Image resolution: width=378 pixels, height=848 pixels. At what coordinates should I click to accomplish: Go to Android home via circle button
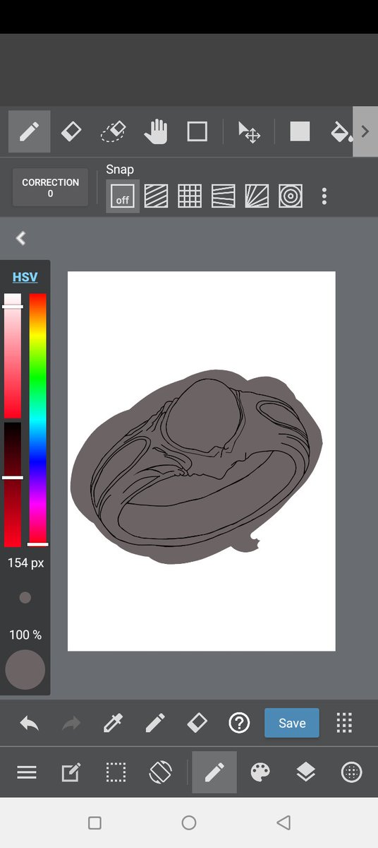click(x=189, y=823)
